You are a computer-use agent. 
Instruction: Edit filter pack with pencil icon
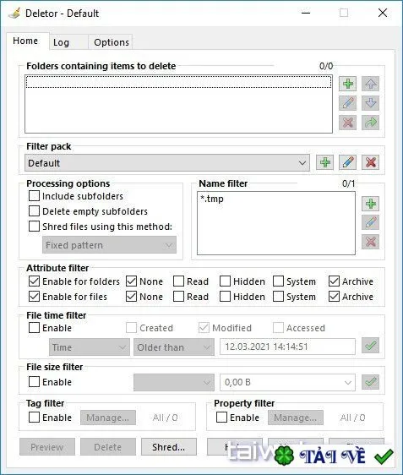[347, 162]
